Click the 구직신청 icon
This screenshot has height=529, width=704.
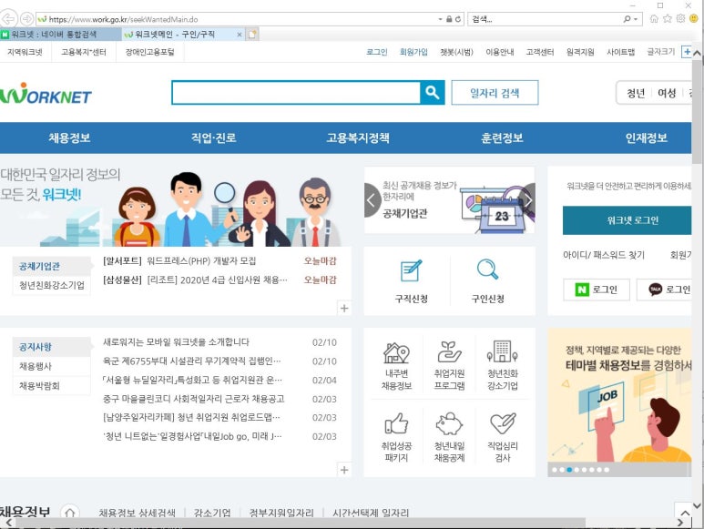411,271
